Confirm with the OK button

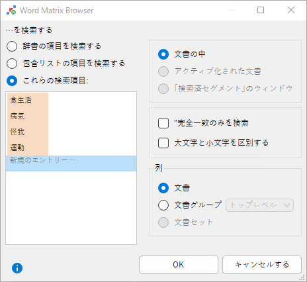[x=179, y=265]
